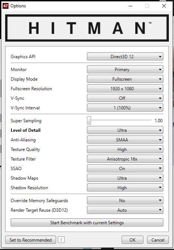Start Benchmark with current Settings
The width and height of the screenshot is (174, 250).
tap(87, 223)
